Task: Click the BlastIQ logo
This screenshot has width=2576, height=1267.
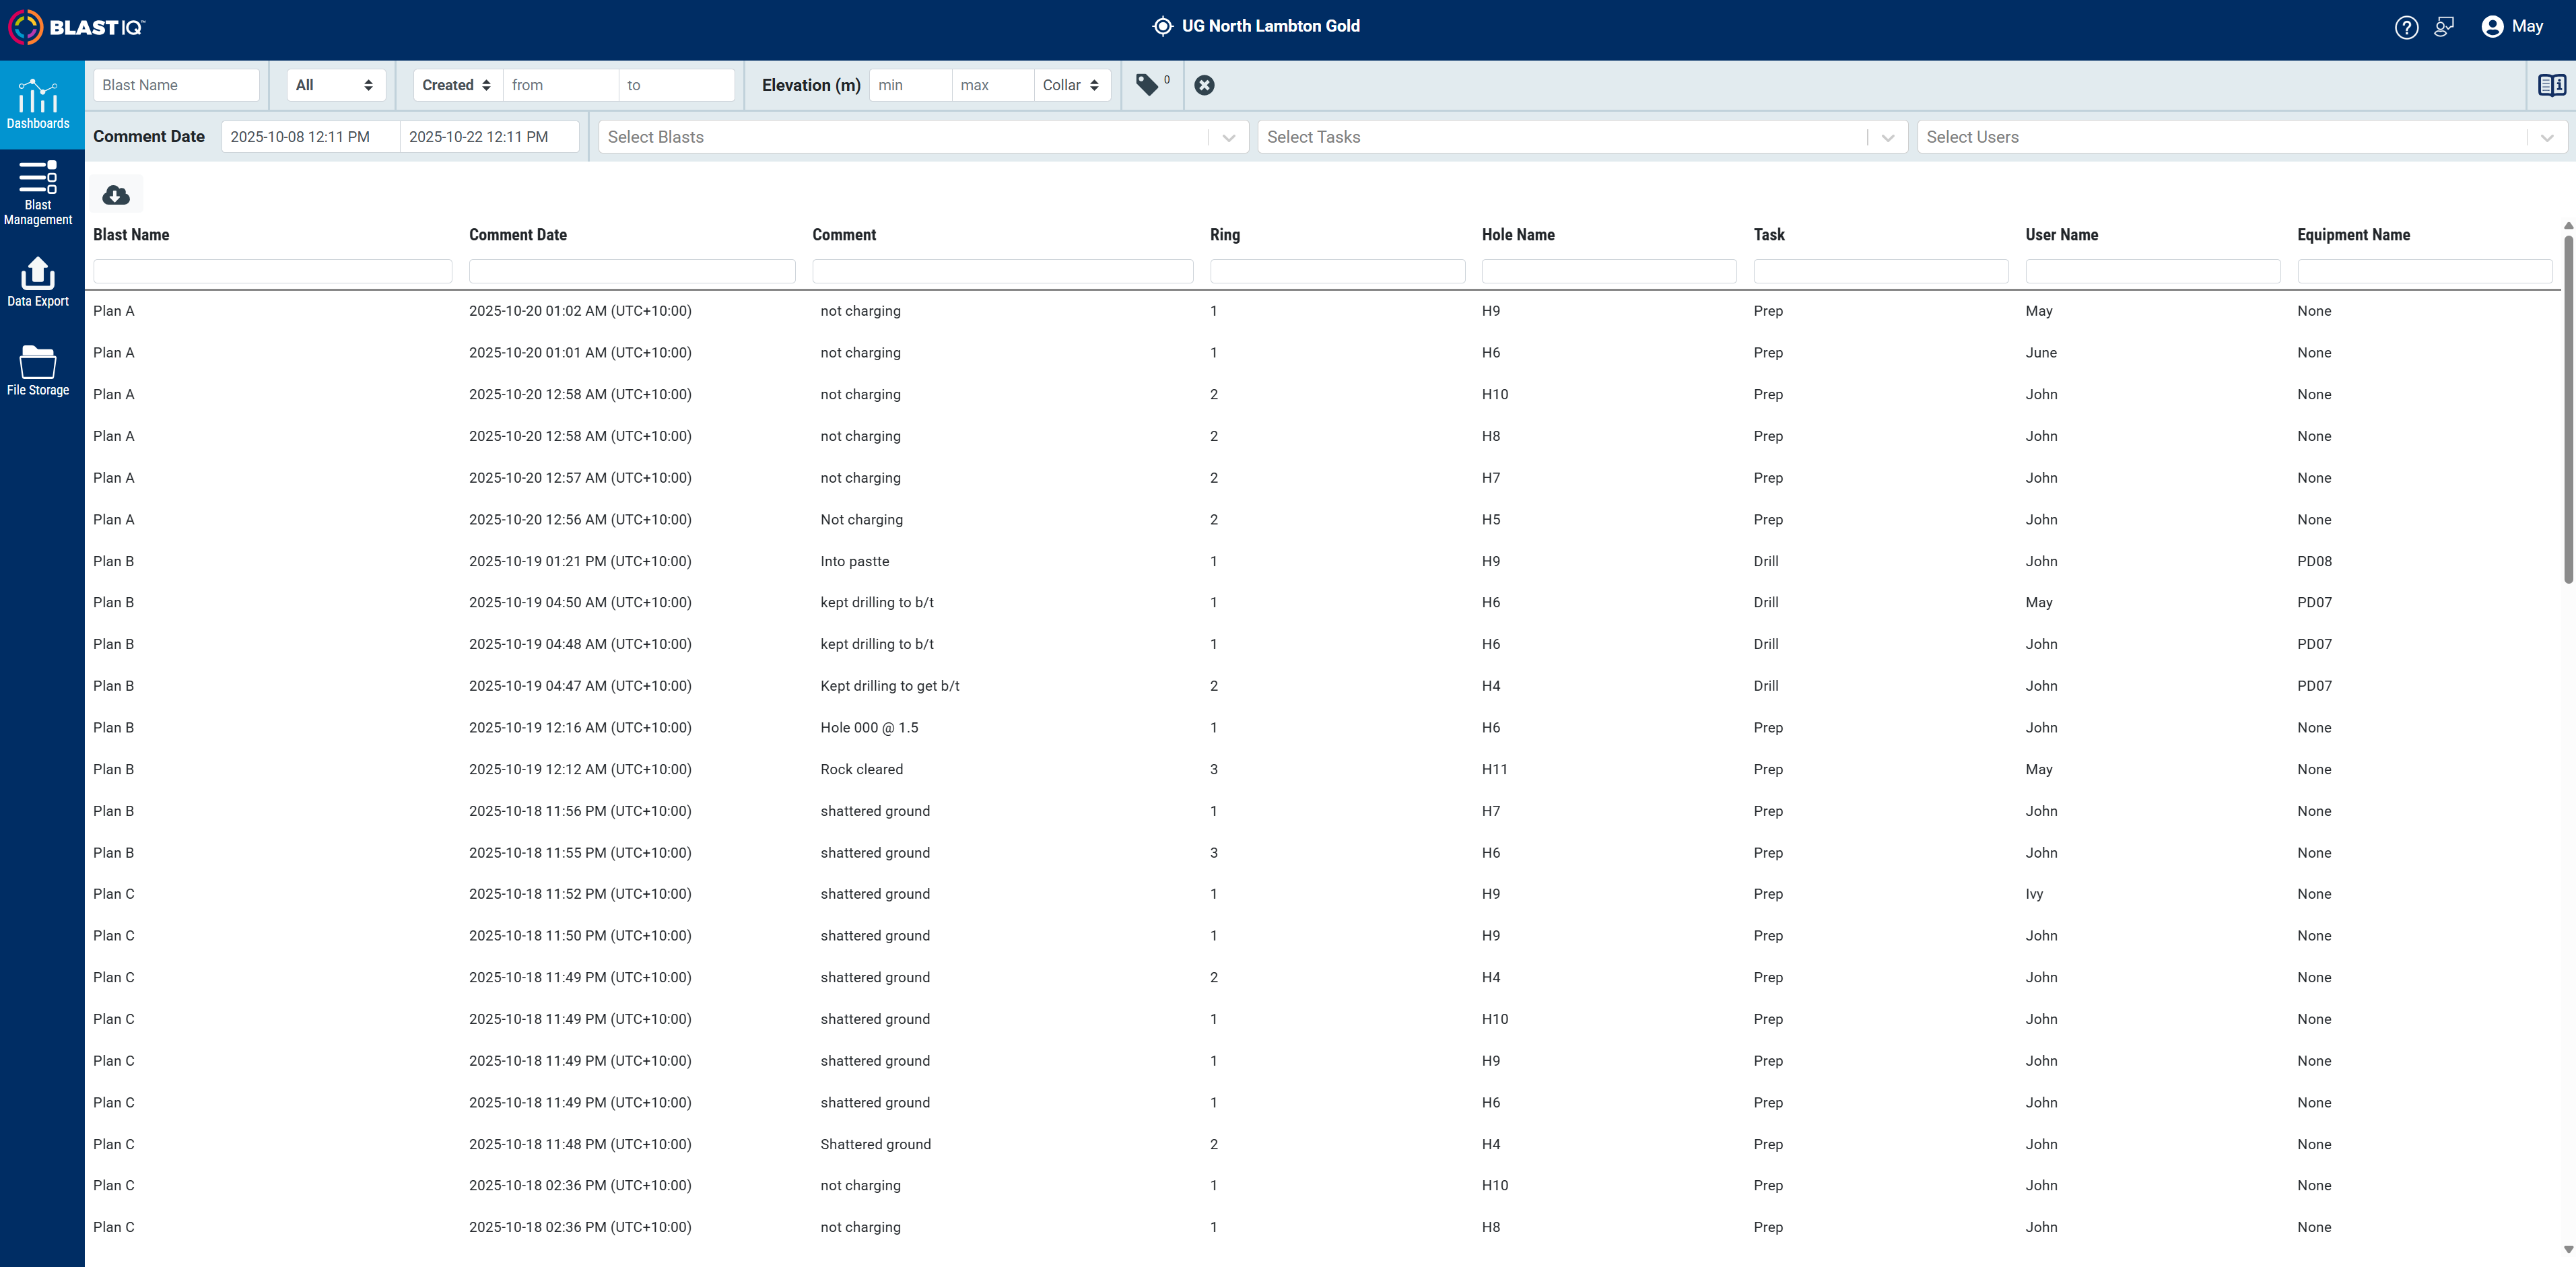Action: (x=77, y=27)
